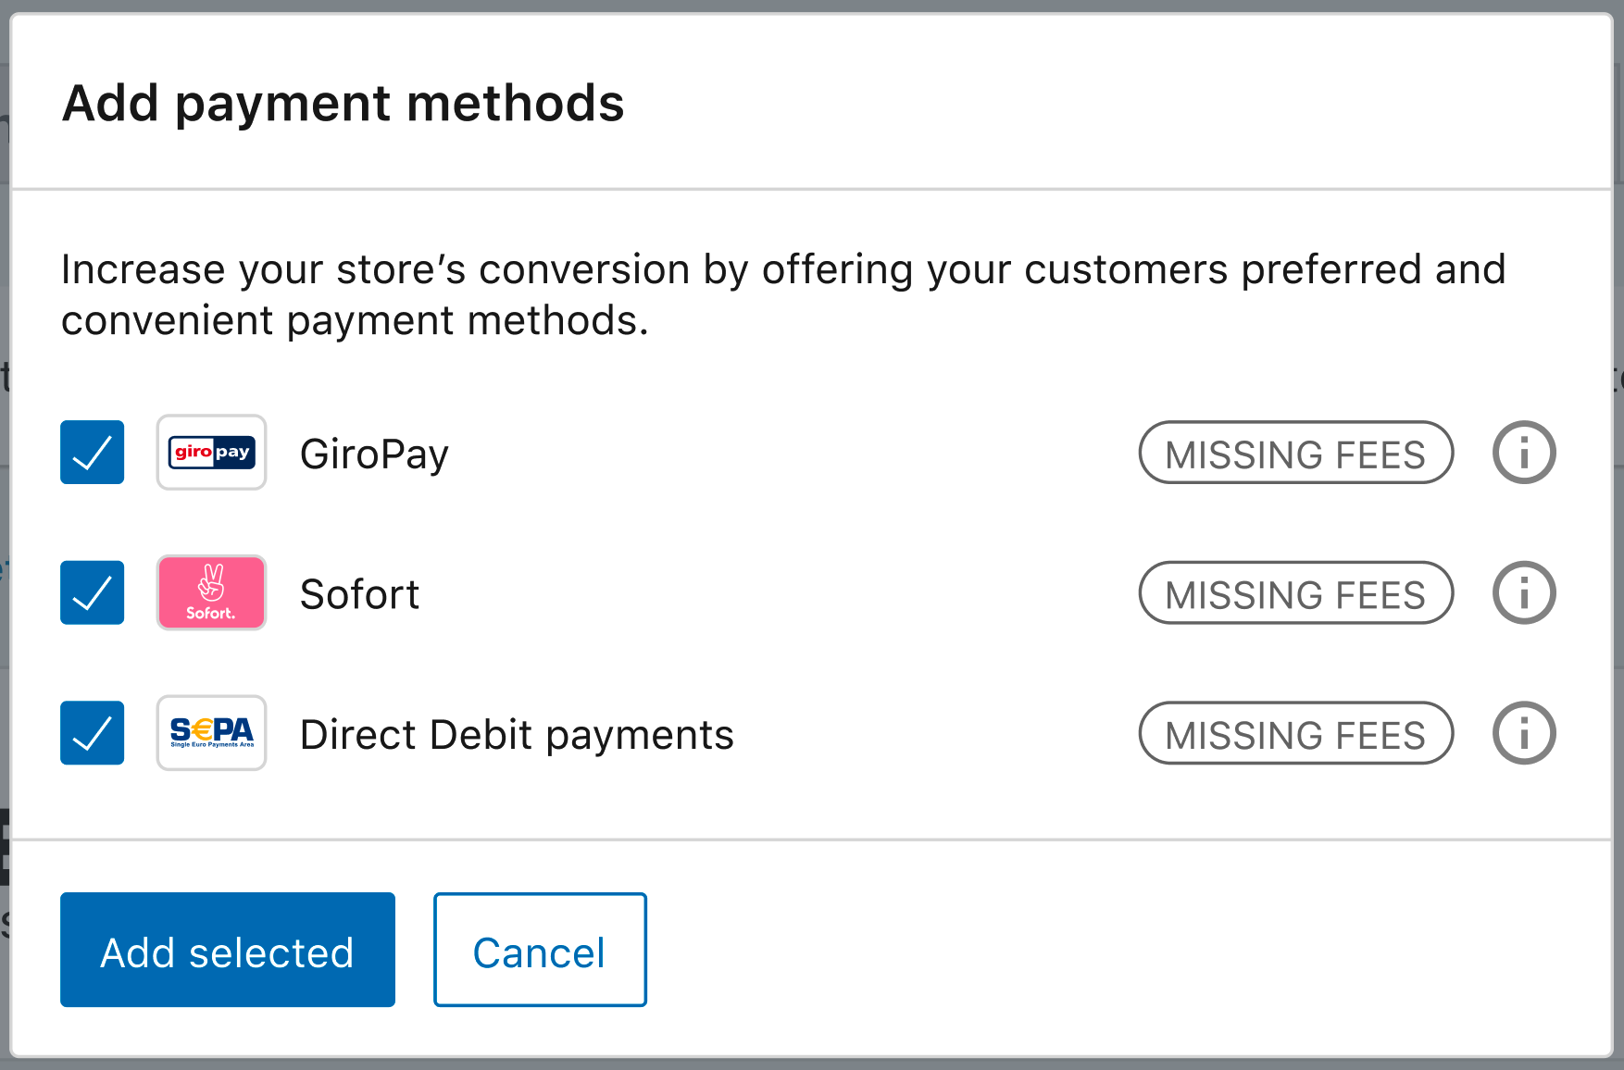
Task: Click the MISSING FEES badge for GiroPay
Action: point(1295,453)
